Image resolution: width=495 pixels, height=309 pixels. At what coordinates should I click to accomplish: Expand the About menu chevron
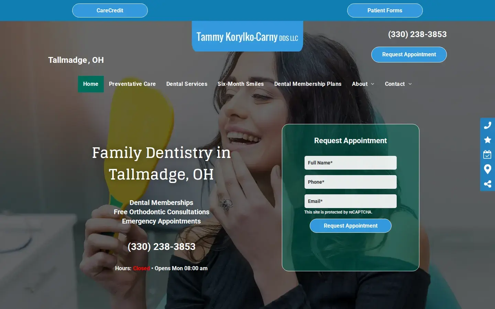[x=373, y=84]
